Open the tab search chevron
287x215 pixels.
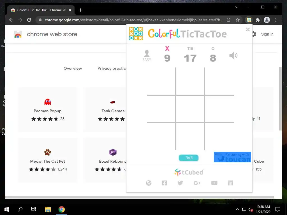point(237,7)
